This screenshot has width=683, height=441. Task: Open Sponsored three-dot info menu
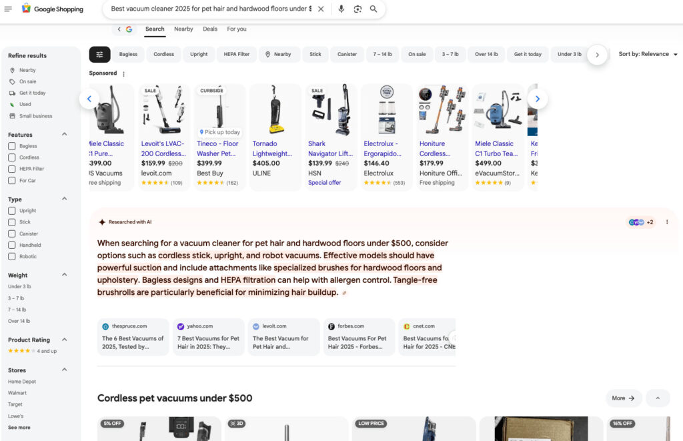click(123, 73)
